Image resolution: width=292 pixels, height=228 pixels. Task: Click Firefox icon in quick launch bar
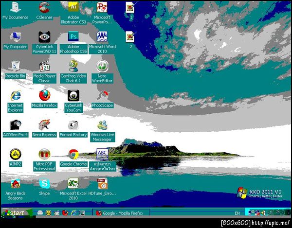tap(65, 213)
